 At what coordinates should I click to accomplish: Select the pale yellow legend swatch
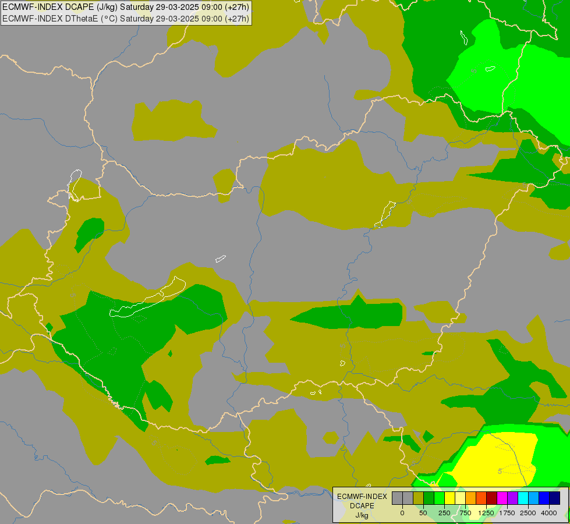point(460,498)
